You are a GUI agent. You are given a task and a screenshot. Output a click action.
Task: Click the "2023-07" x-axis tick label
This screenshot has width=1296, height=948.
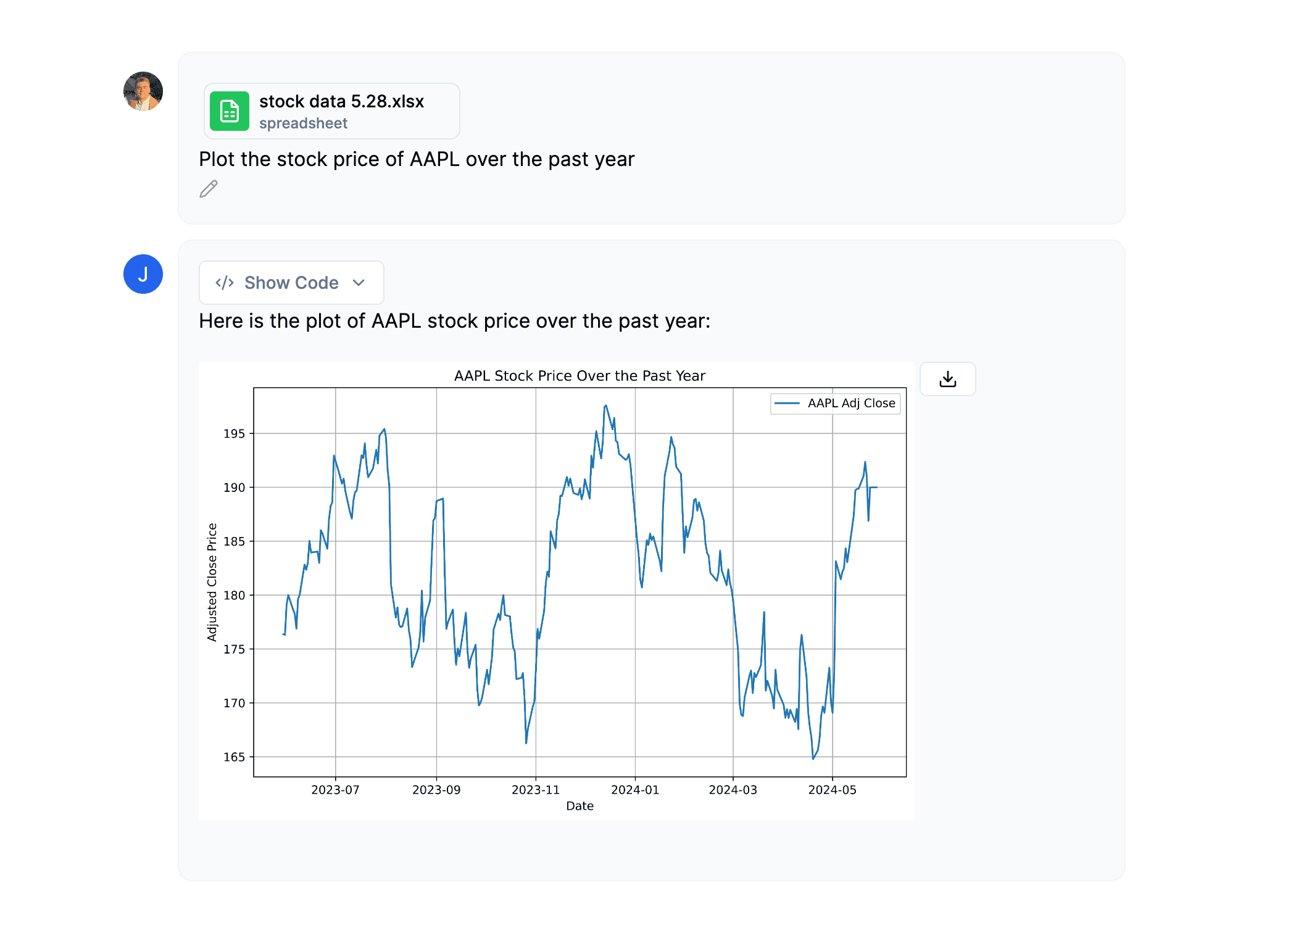pyautogui.click(x=335, y=790)
